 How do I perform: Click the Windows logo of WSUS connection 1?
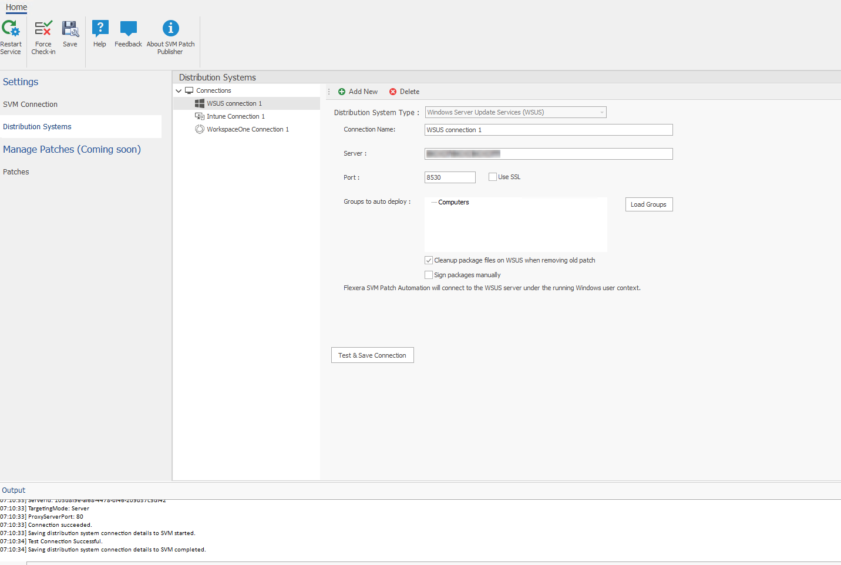[200, 103]
